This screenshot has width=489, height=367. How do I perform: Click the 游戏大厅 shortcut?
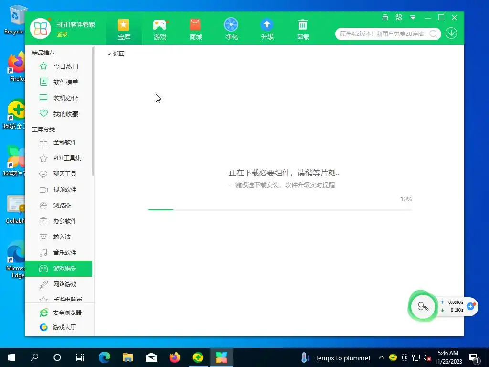pyautogui.click(x=58, y=327)
